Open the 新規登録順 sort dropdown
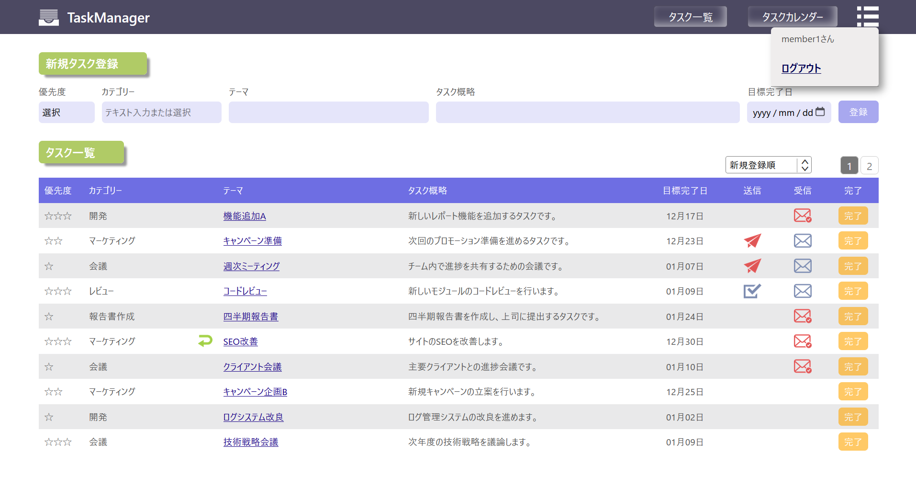The image size is (916, 477). click(768, 165)
